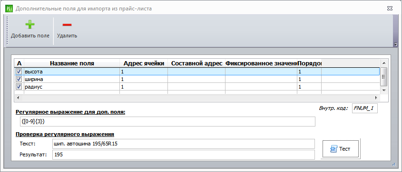Toggle the checkbox for радиус row
This screenshot has width=402, height=172.
pos(19,87)
